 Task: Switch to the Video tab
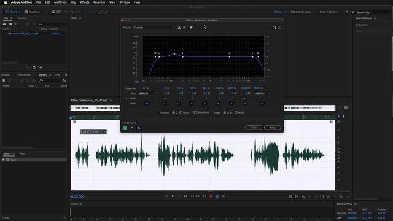tap(22, 153)
